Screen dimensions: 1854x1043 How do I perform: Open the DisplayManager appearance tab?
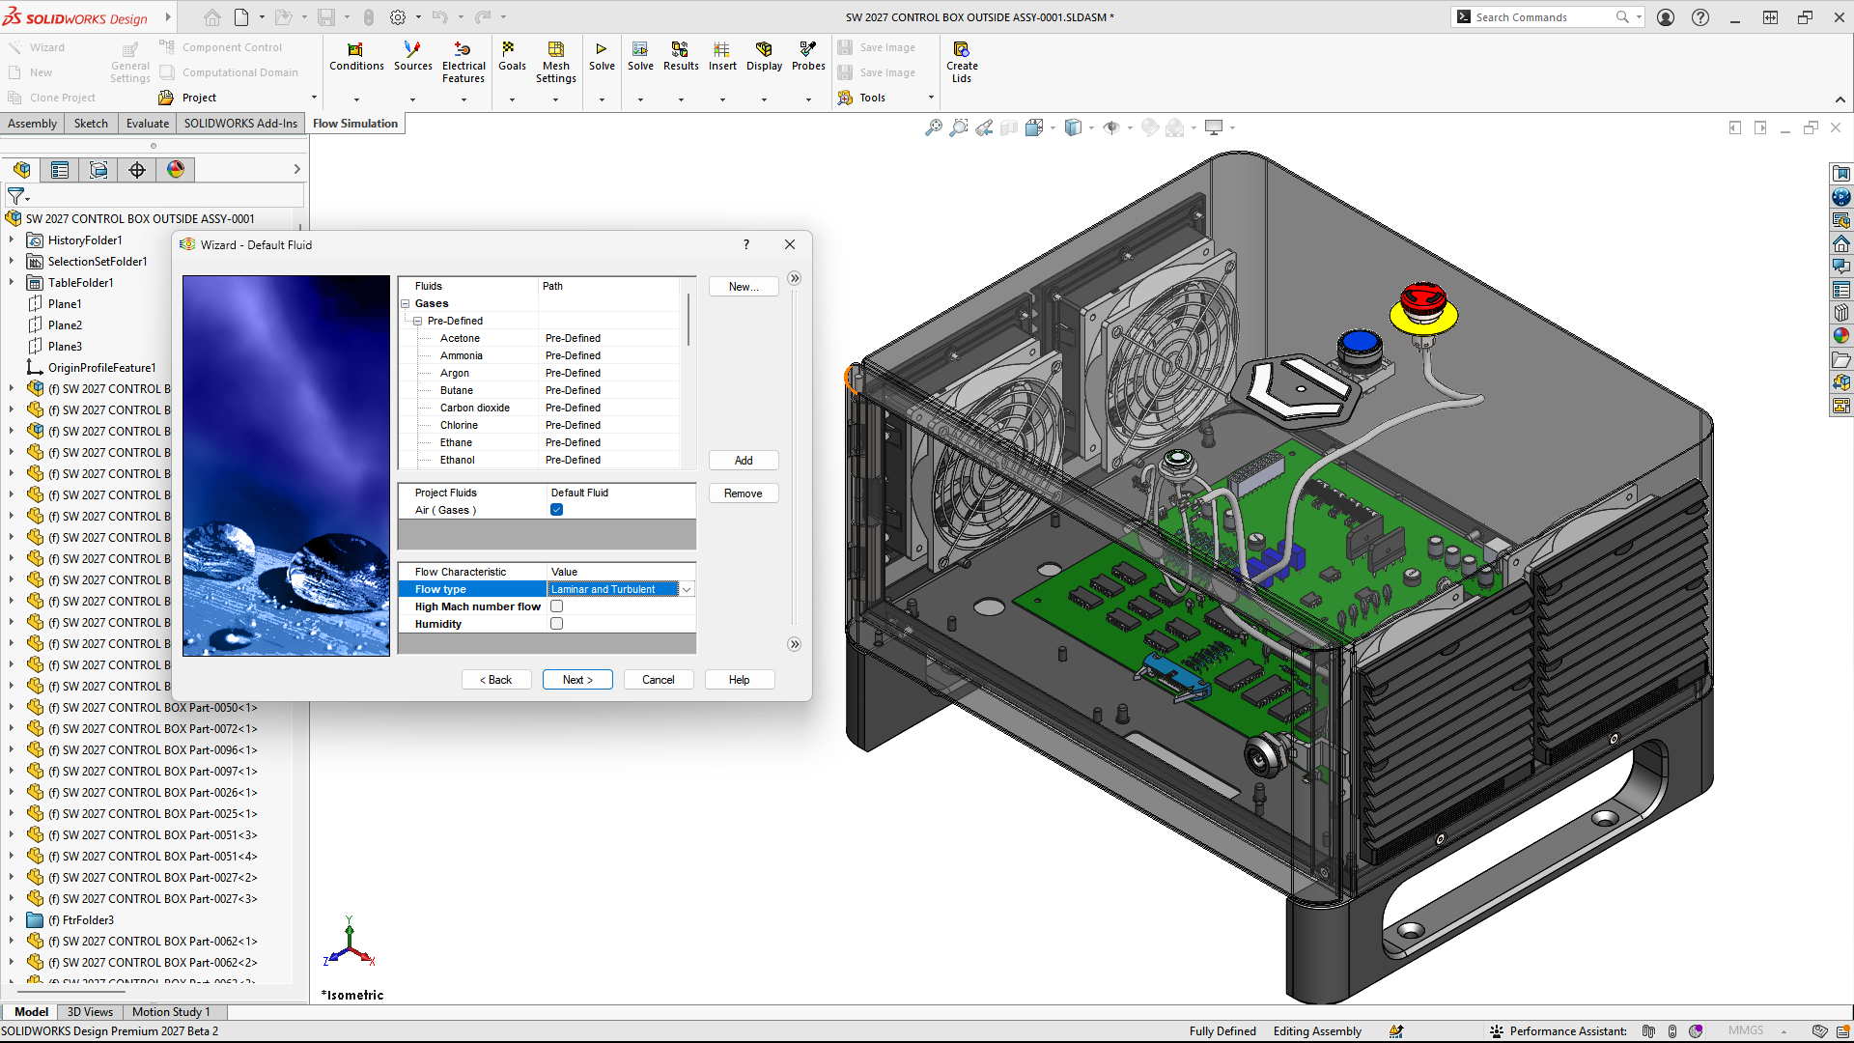click(176, 170)
